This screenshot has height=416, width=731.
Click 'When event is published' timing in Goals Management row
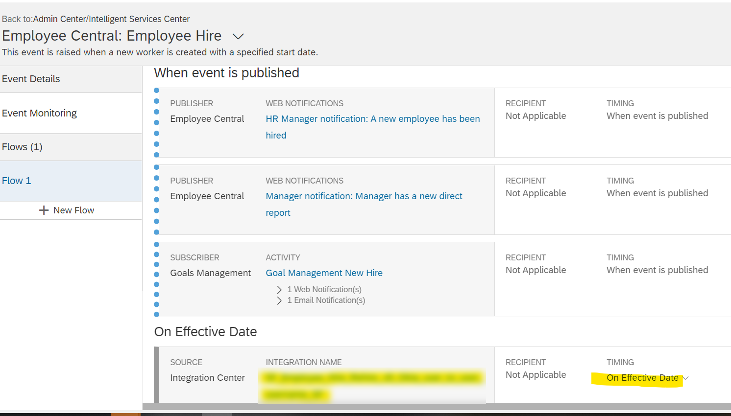point(657,270)
